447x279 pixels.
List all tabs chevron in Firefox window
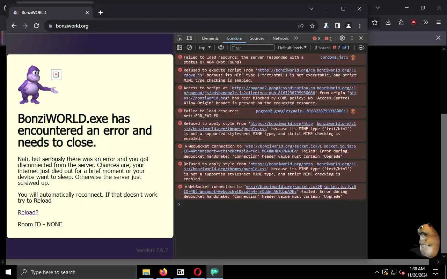point(378,8)
